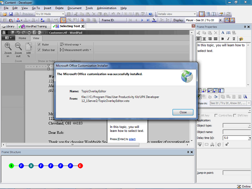
Task: Open the Administration menu
Action: click(107, 8)
